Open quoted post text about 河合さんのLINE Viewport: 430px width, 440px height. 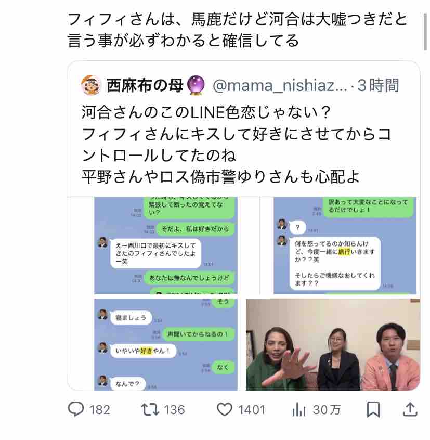point(237,145)
